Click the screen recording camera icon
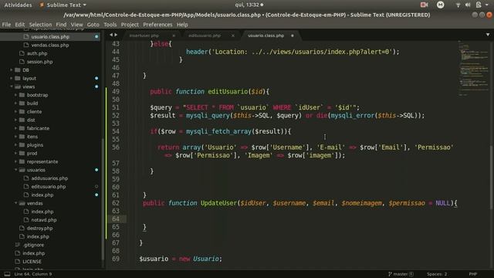494x278 pixels. tap(424, 5)
